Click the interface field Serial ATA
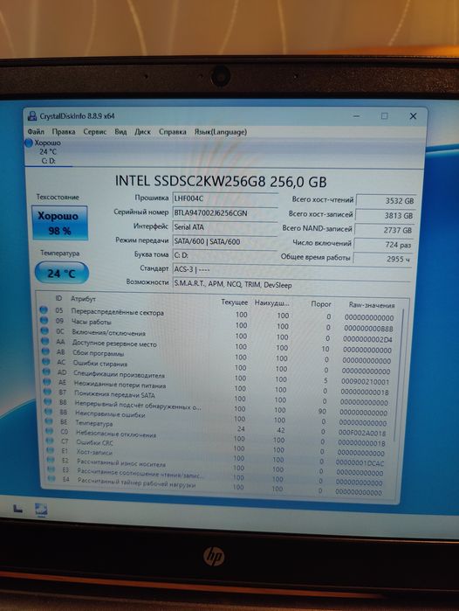This screenshot has width=459, height=611. point(225,227)
